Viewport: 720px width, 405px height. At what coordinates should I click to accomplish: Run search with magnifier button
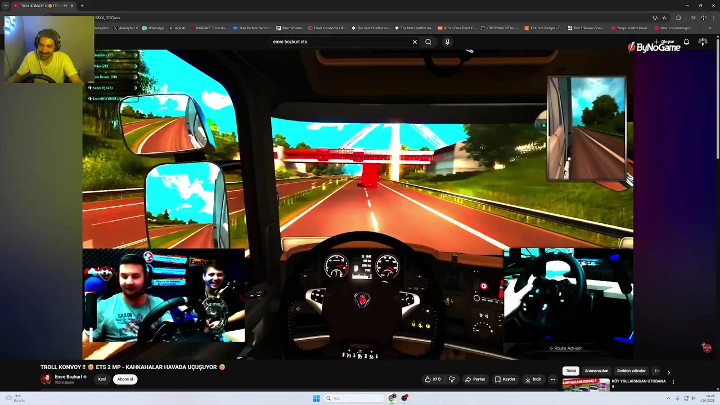[428, 42]
